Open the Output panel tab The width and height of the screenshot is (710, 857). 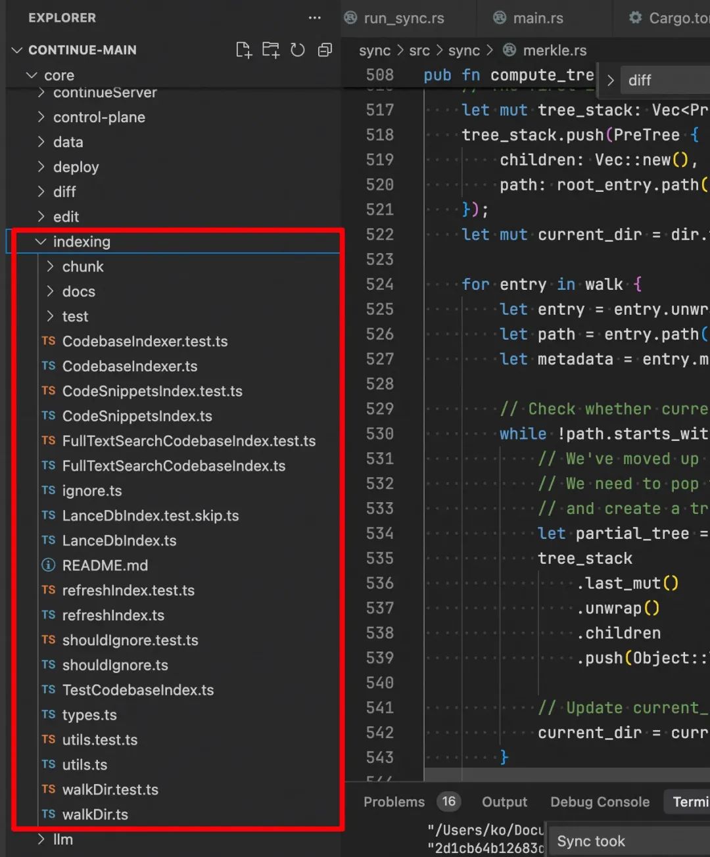point(504,802)
